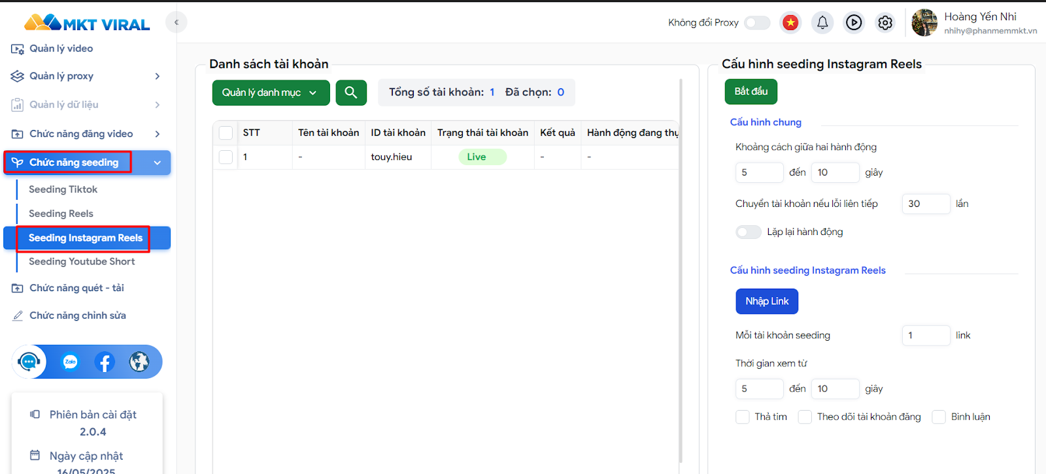Click the ID tài khoản column header
1046x474 pixels.
point(398,133)
